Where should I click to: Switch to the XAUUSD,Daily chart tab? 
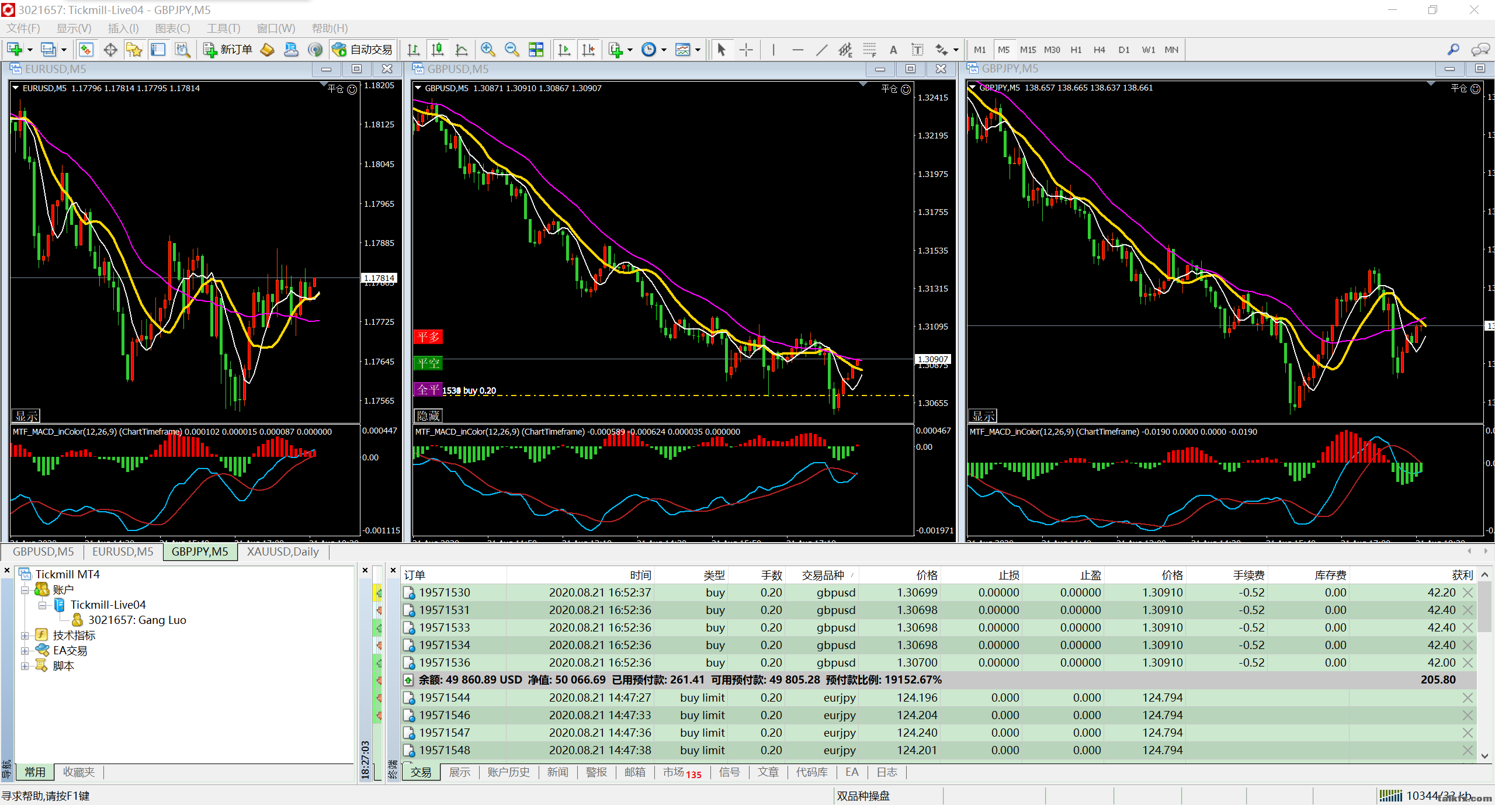pyautogui.click(x=283, y=552)
